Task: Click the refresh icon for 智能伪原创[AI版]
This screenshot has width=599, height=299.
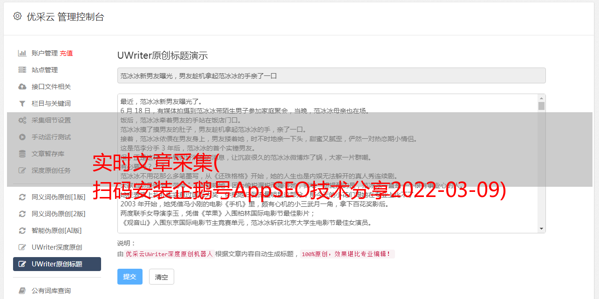Action: tap(22, 231)
